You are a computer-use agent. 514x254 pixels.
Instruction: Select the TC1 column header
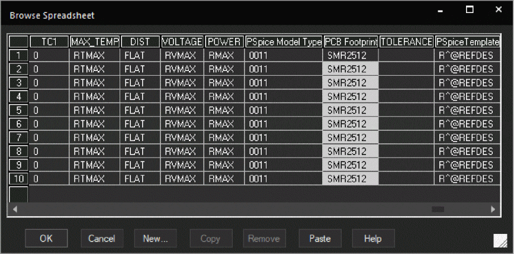point(49,41)
